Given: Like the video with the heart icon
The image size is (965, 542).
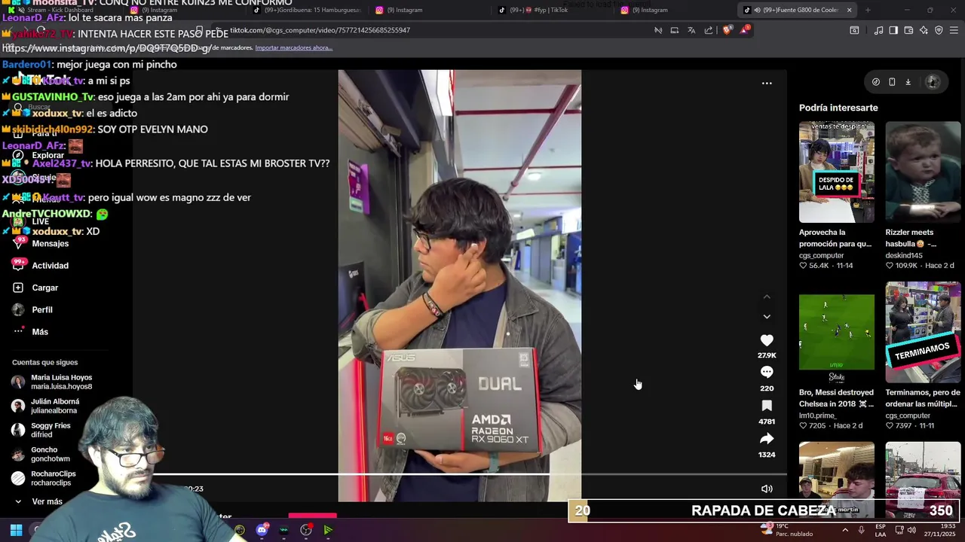Looking at the screenshot, I should pyautogui.click(x=767, y=340).
